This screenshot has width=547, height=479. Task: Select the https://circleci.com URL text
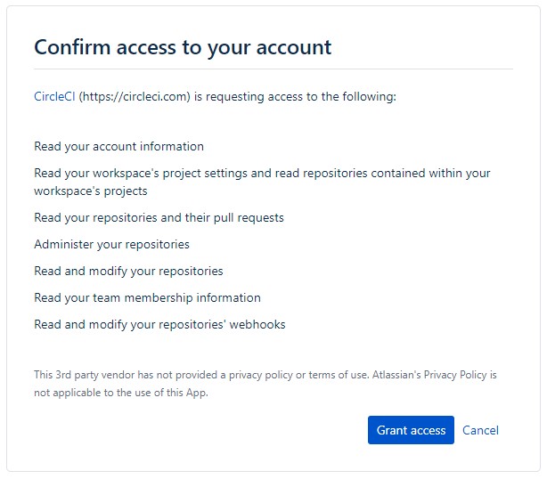coord(135,96)
